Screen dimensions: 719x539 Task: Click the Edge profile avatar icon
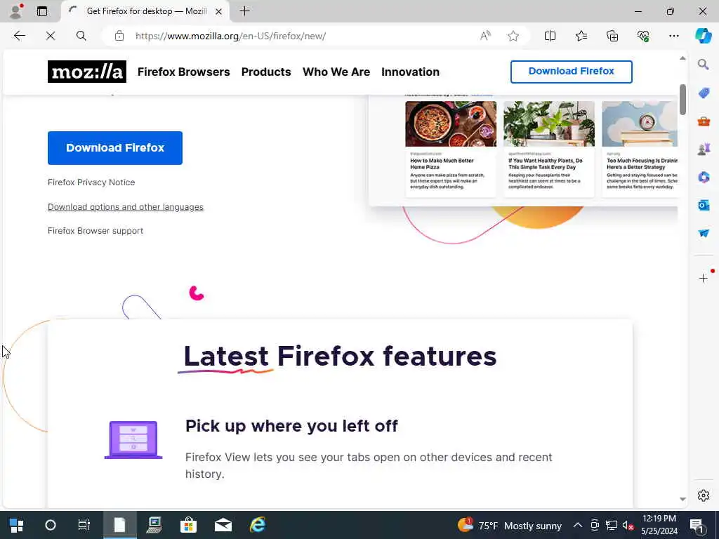coord(16,11)
